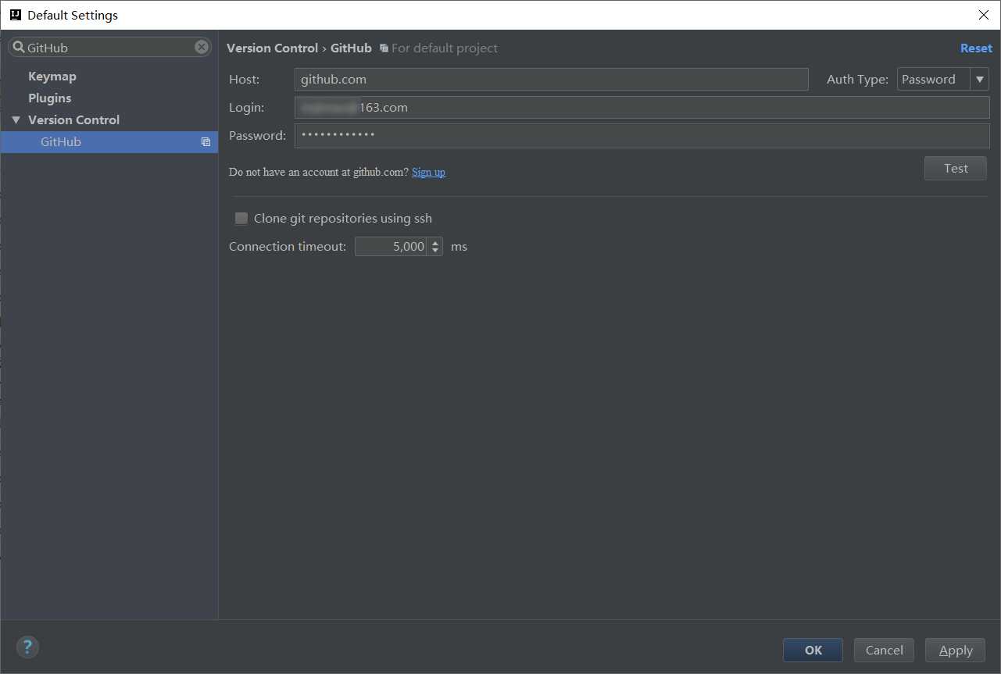1001x674 pixels.
Task: Click the default project icon in the breadcrumb
Action: 384,48
